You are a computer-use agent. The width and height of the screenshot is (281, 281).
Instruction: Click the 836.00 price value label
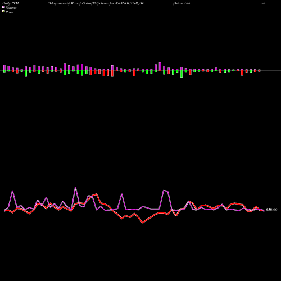[271, 210]
